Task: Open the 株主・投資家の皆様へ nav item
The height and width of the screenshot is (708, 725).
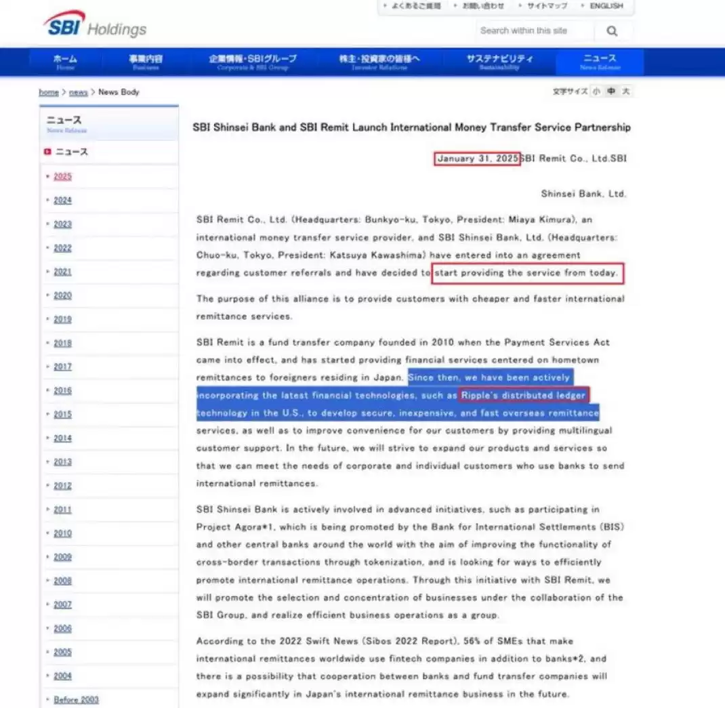Action: point(379,62)
